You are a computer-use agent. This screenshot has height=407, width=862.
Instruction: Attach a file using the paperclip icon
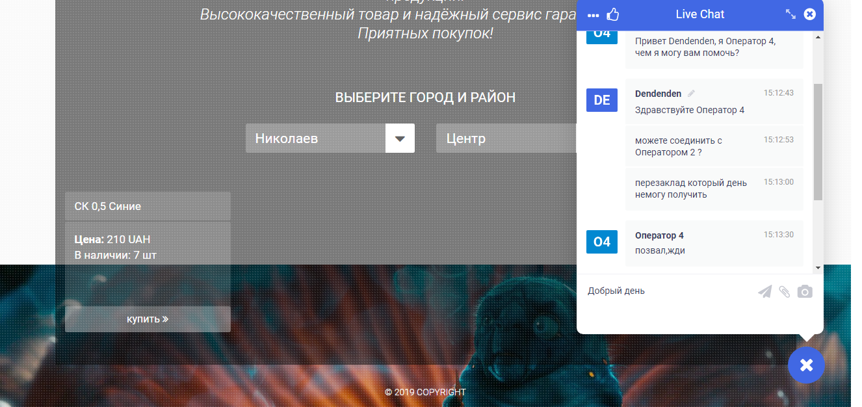[785, 292]
